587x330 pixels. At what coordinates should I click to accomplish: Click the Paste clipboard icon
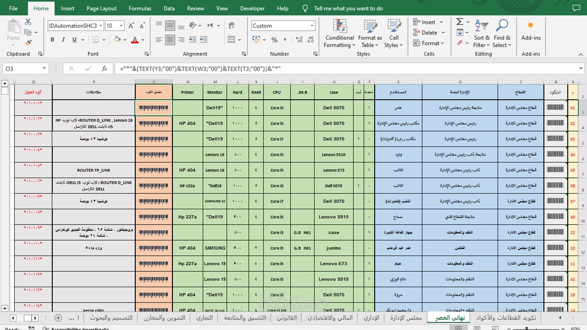13,26
